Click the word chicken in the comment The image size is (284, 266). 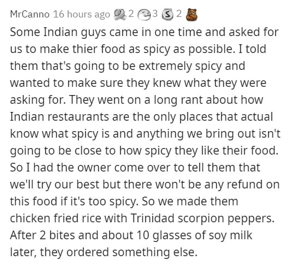pos(30,218)
